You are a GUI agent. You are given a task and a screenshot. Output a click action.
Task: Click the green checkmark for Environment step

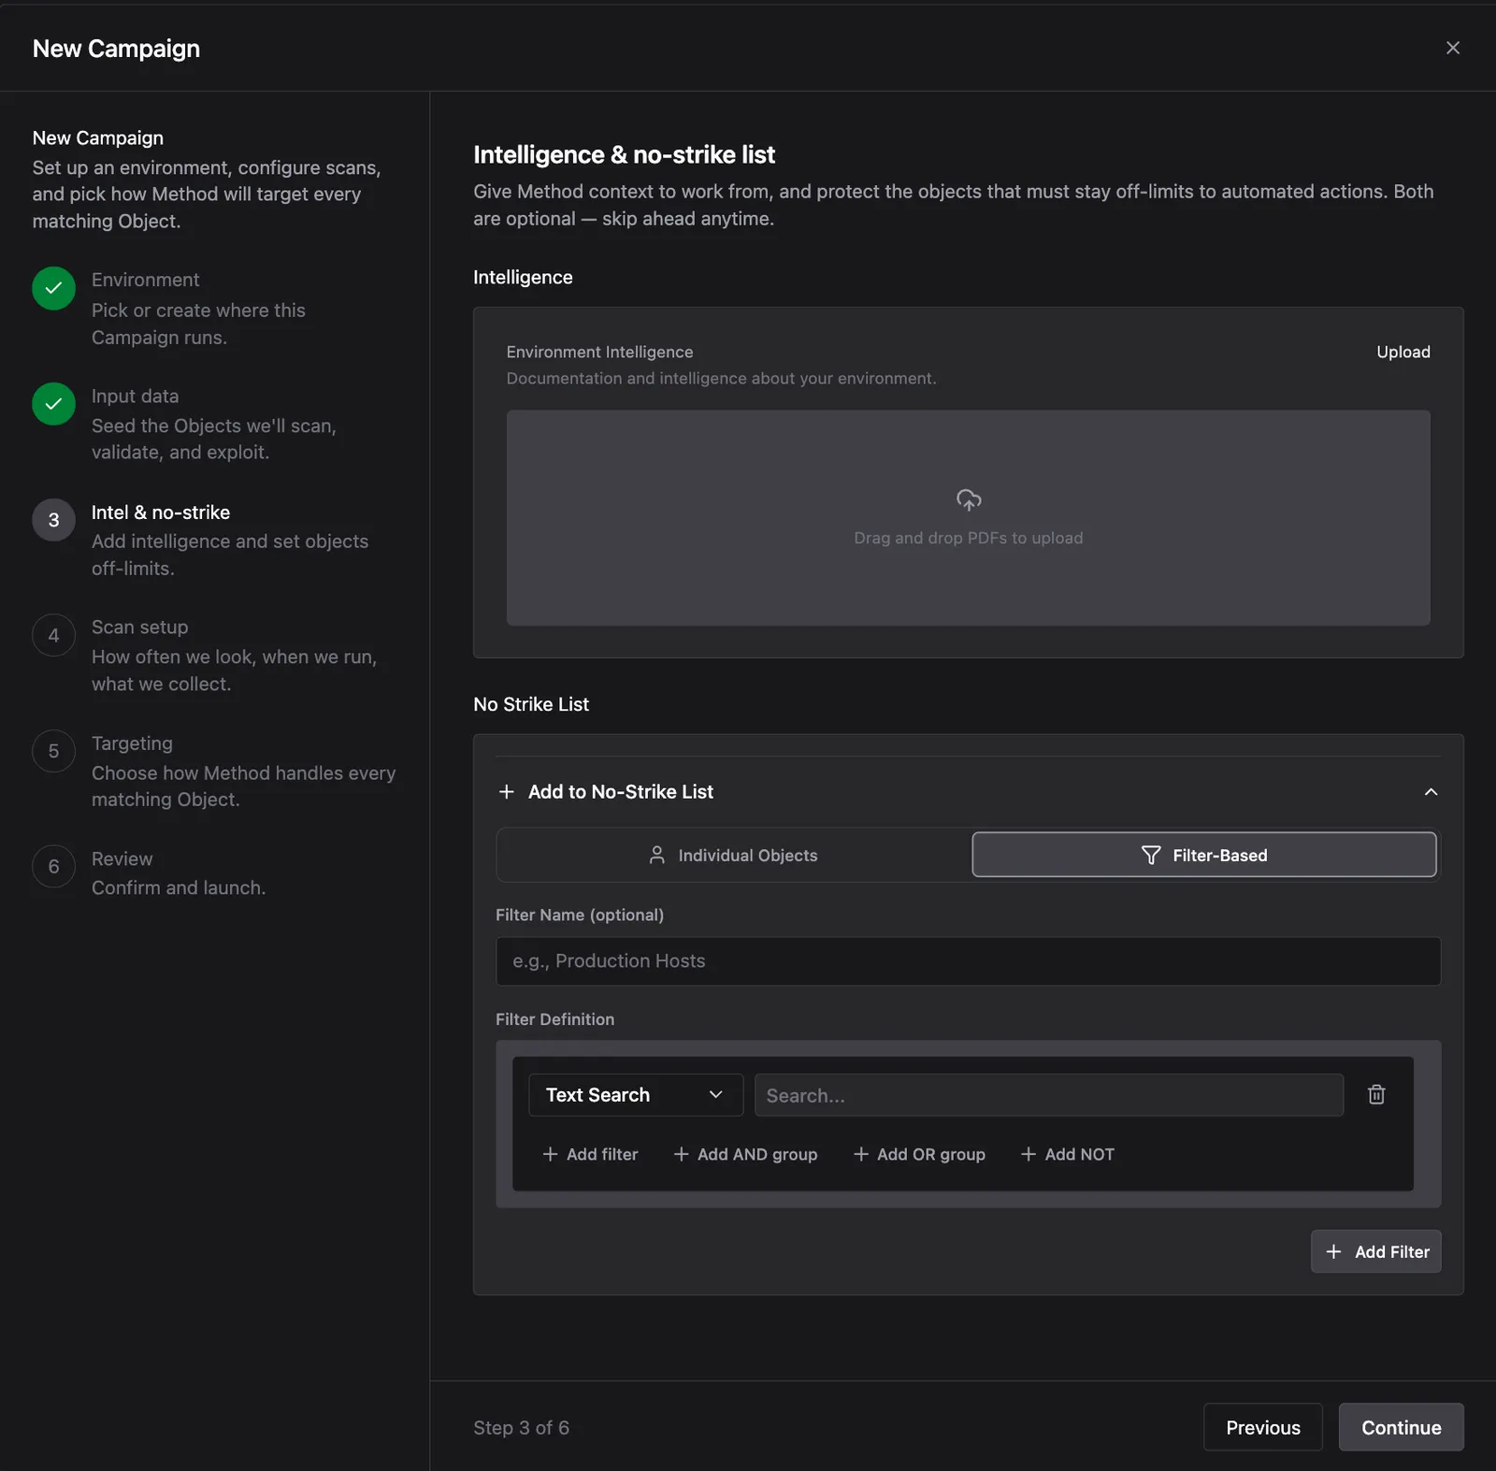[53, 288]
